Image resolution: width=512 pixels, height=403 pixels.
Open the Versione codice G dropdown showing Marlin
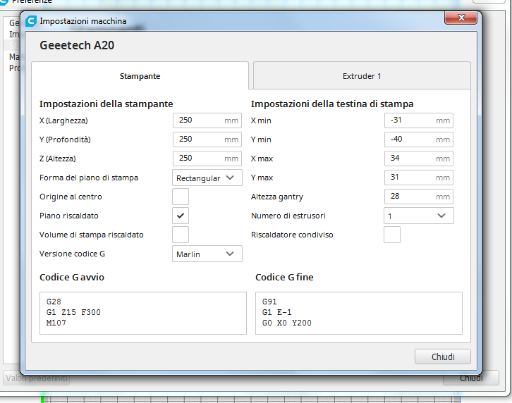(207, 254)
